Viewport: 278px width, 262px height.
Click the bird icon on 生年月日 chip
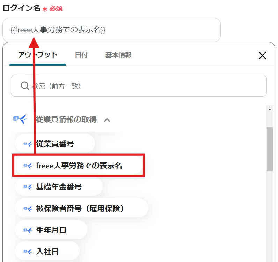tap(28, 231)
